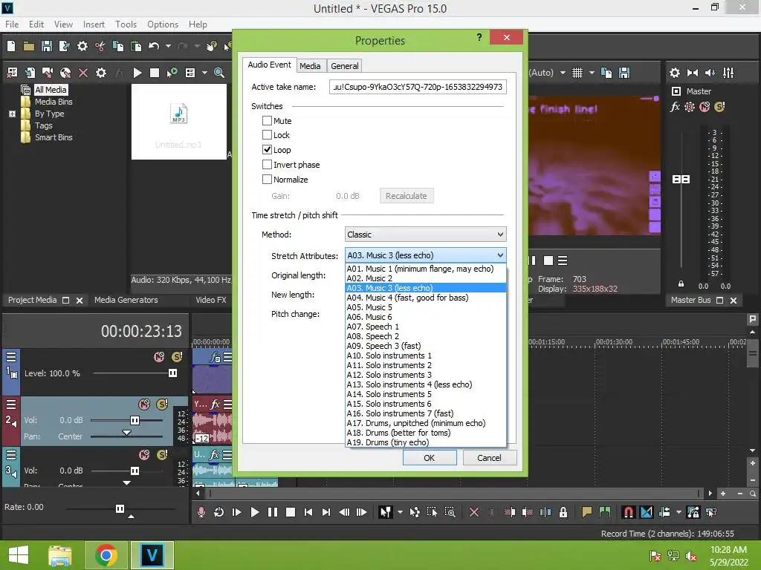Switch to the General tab
Viewport: 761px width, 570px height.
(345, 66)
